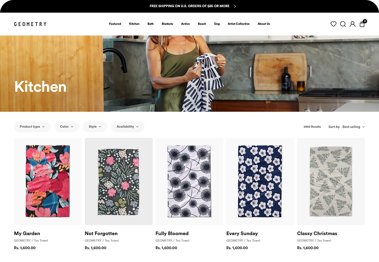
Task: Click the arrow beside free shipping banner
Action: (235, 6)
